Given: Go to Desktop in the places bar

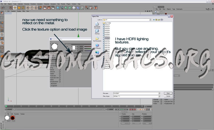Looking at the screenshot, I should tap(97, 32).
